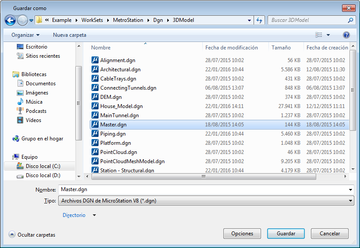The image size is (360, 248).
Task: Click the DEM.dgn file icon
Action: [95, 97]
